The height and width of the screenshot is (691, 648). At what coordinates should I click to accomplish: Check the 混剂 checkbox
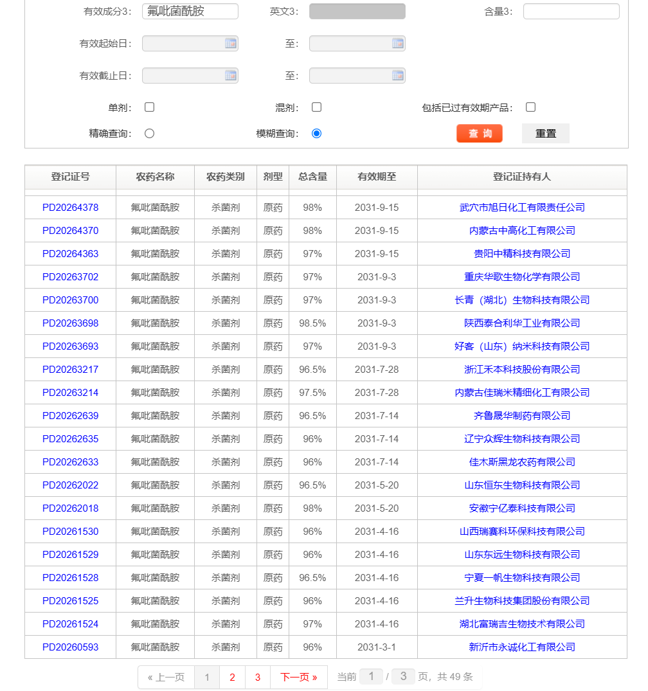[316, 107]
